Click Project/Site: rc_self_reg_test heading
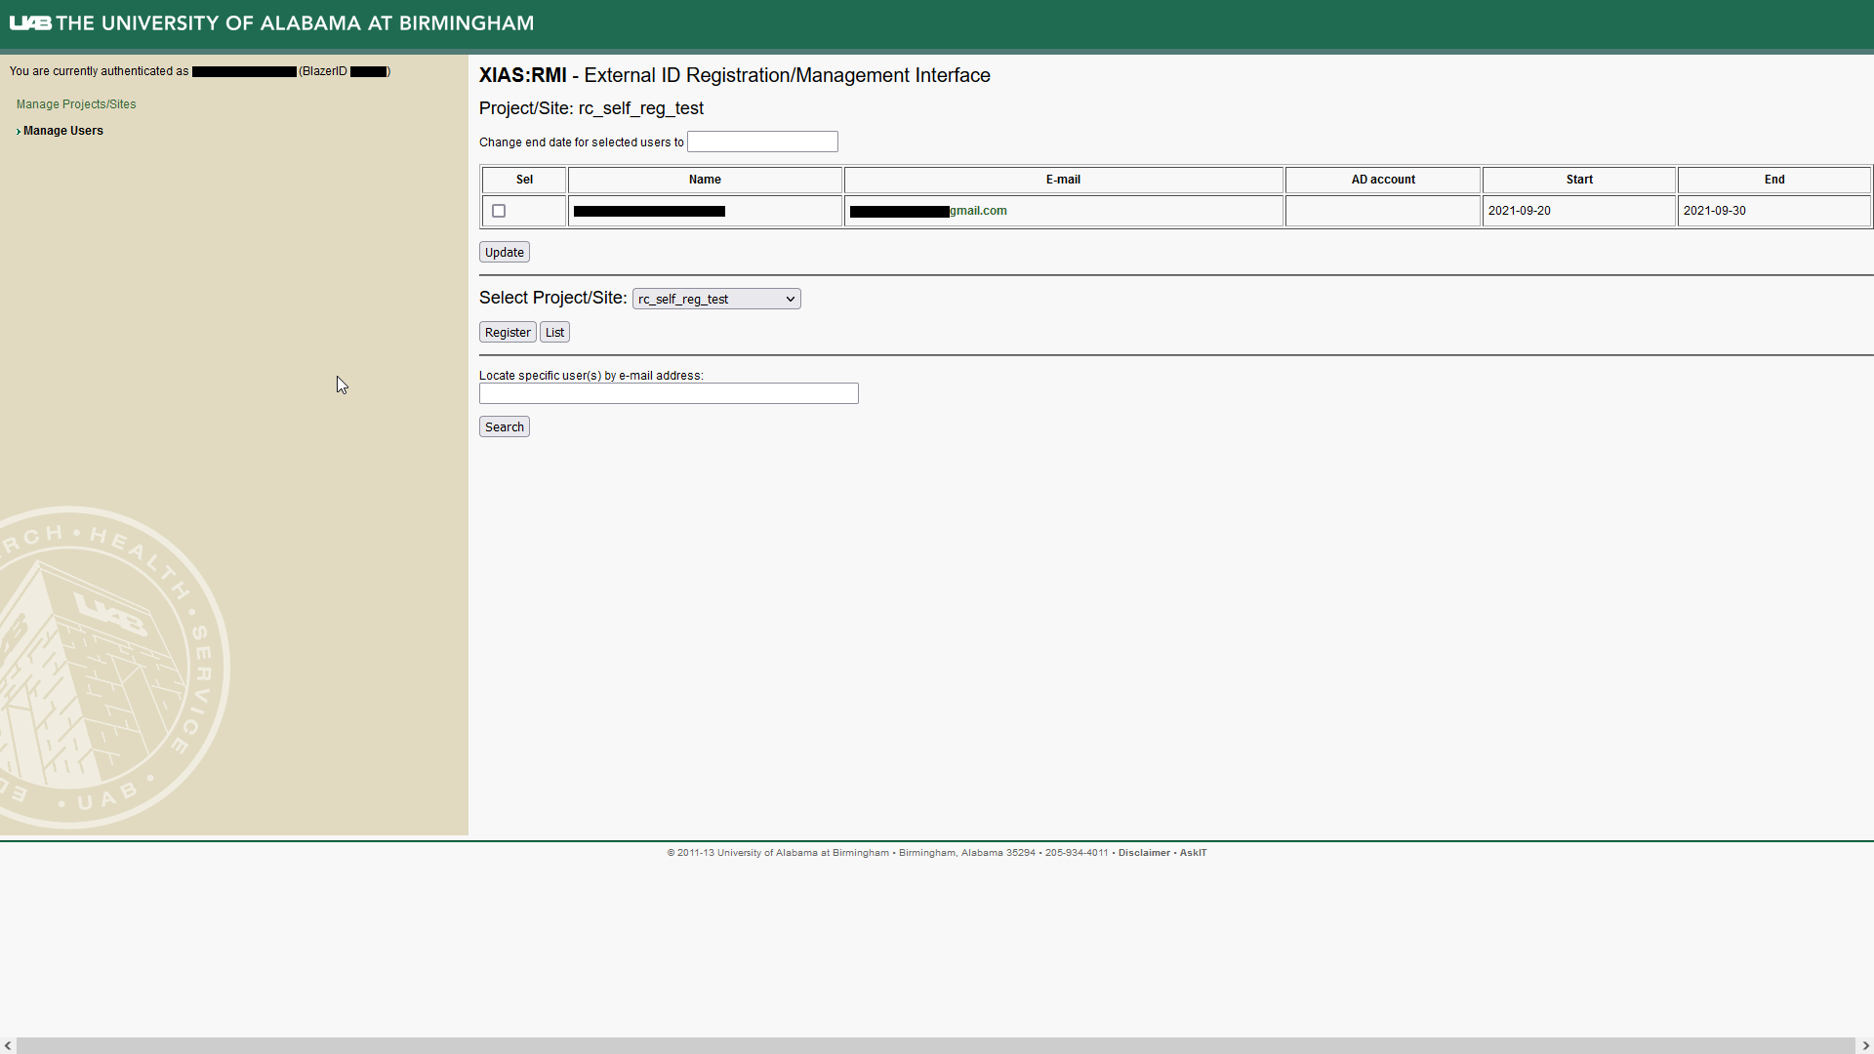1874x1054 pixels. coord(591,108)
